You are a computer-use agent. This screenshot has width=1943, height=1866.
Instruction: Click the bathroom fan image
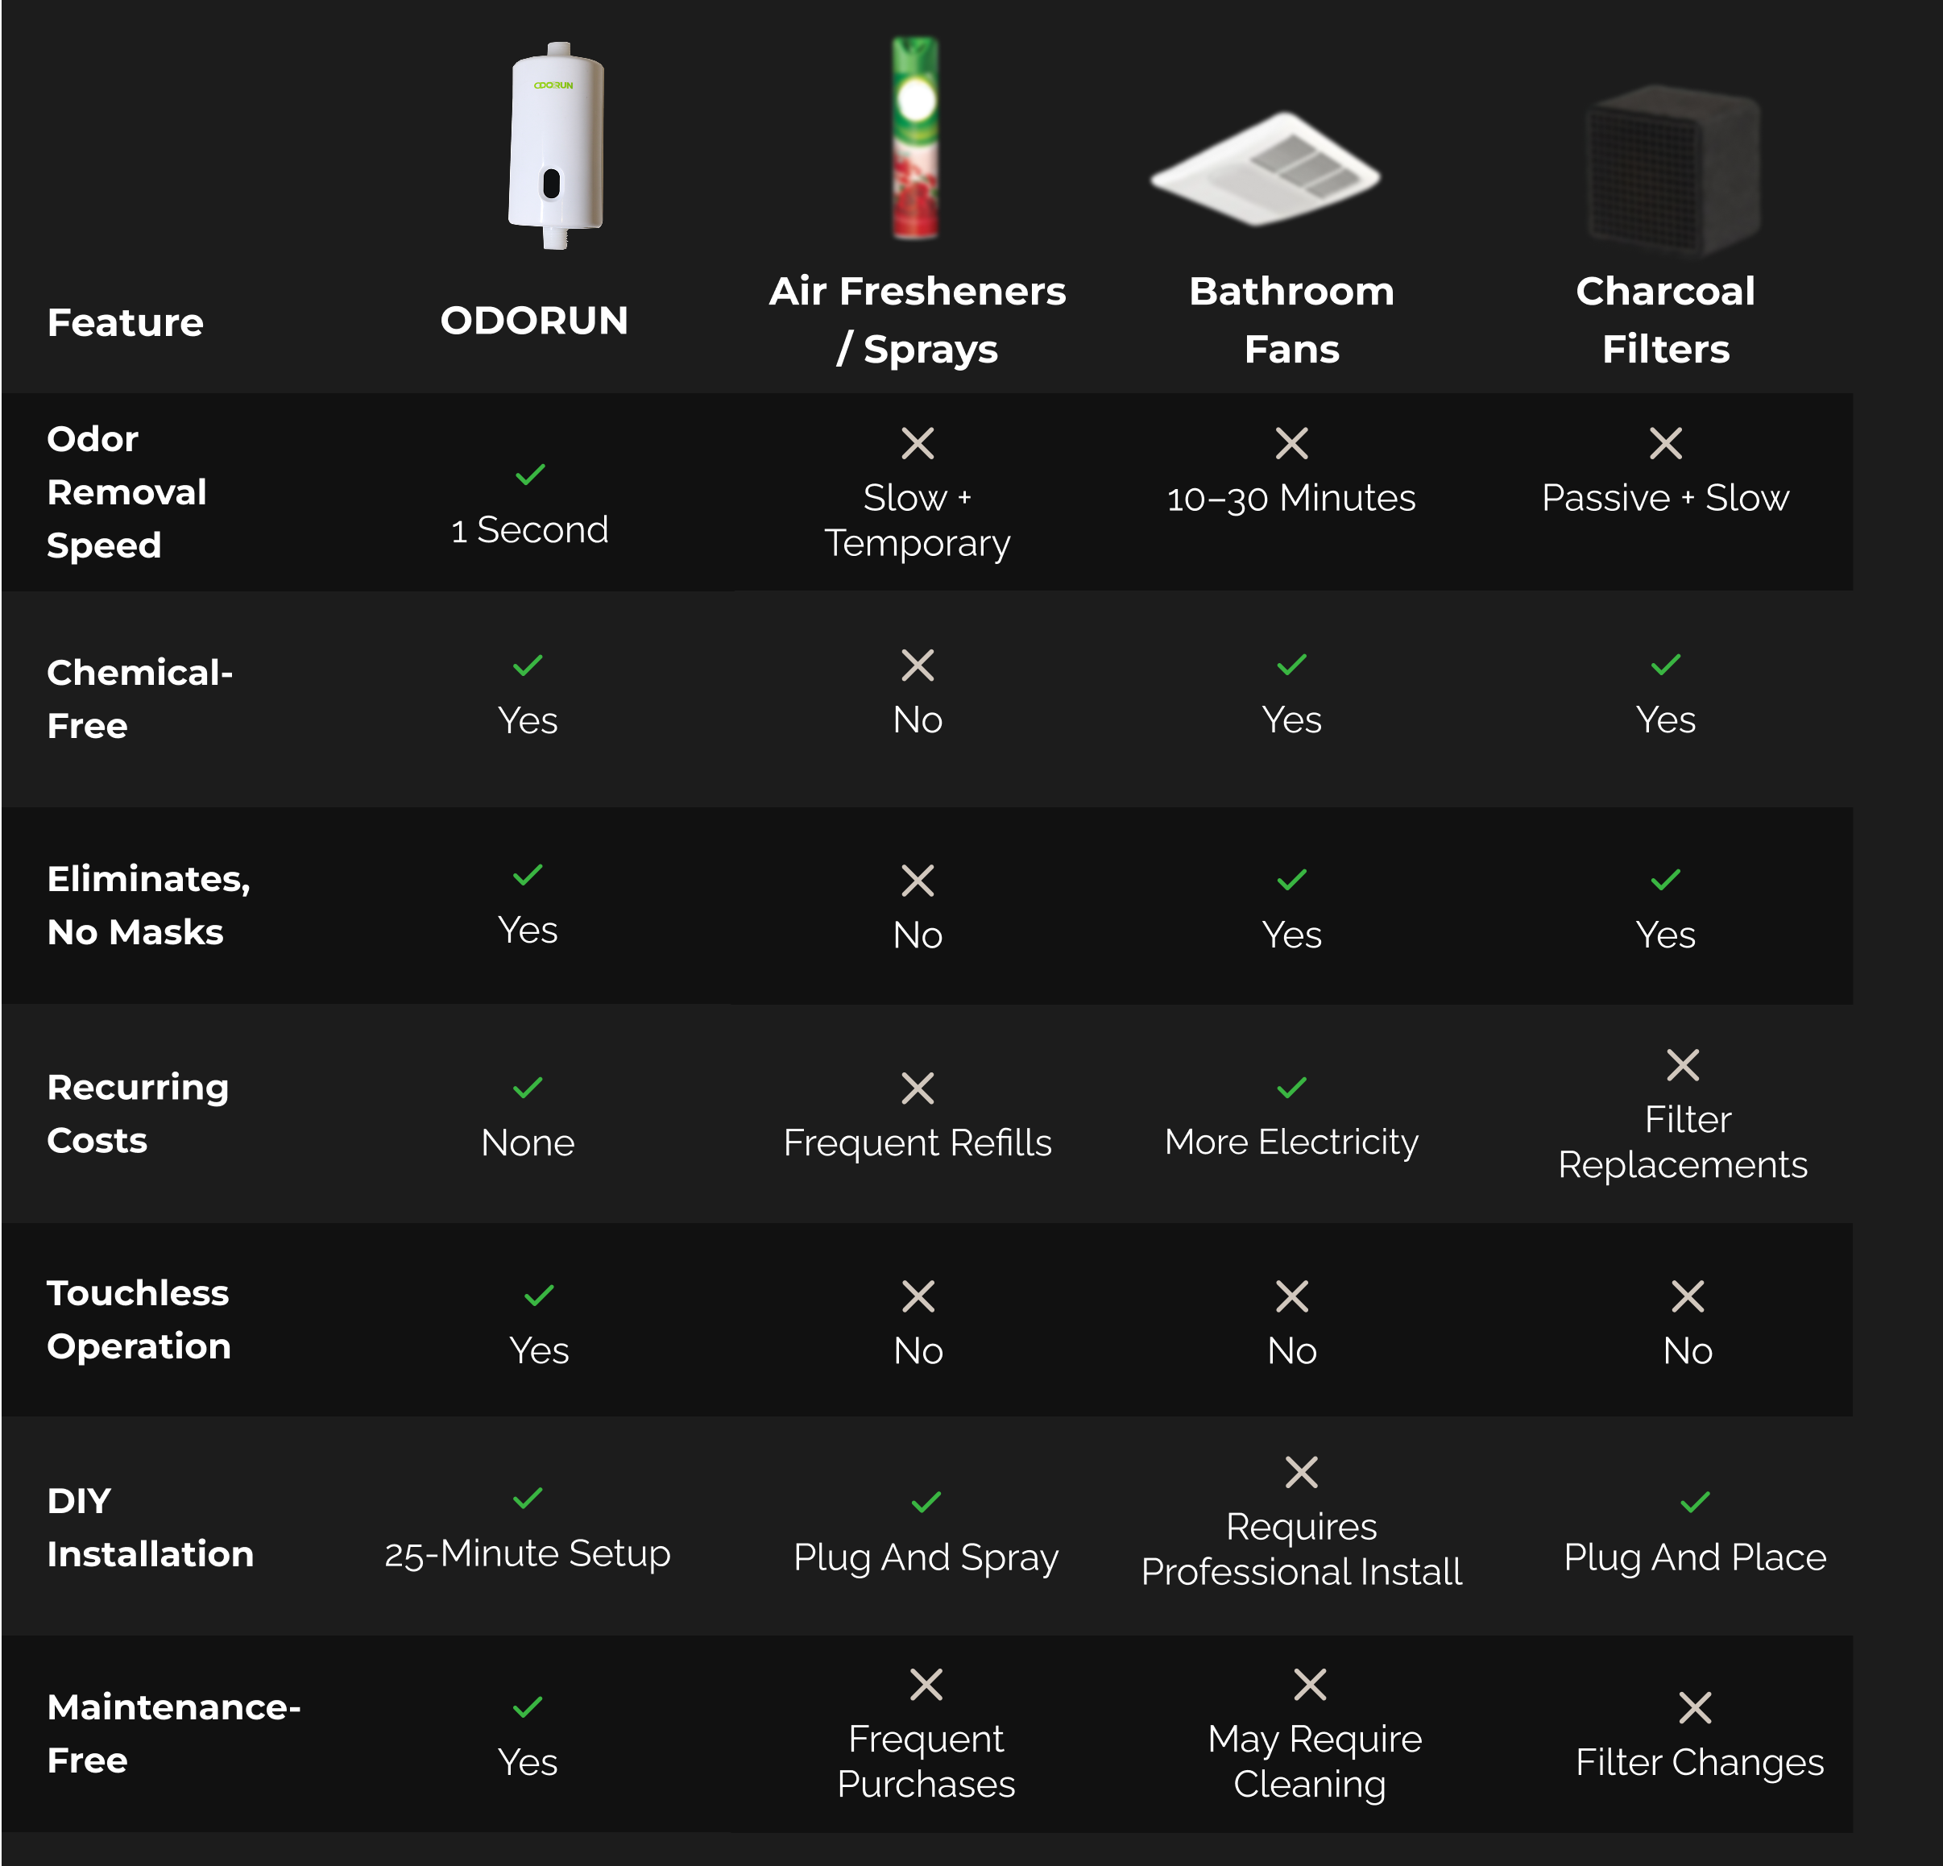click(1265, 168)
